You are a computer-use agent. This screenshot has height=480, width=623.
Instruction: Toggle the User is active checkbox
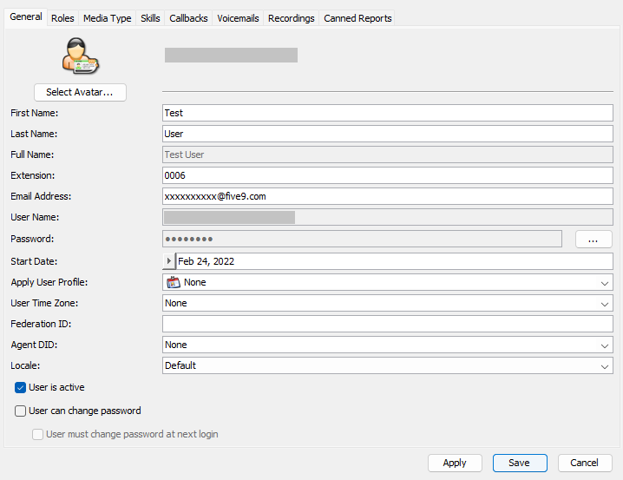[x=20, y=387]
